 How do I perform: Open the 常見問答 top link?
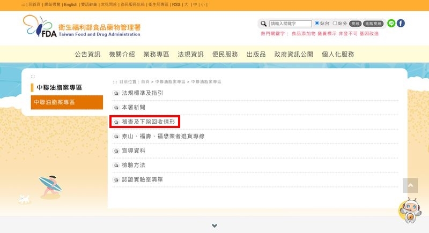(x=109, y=5)
